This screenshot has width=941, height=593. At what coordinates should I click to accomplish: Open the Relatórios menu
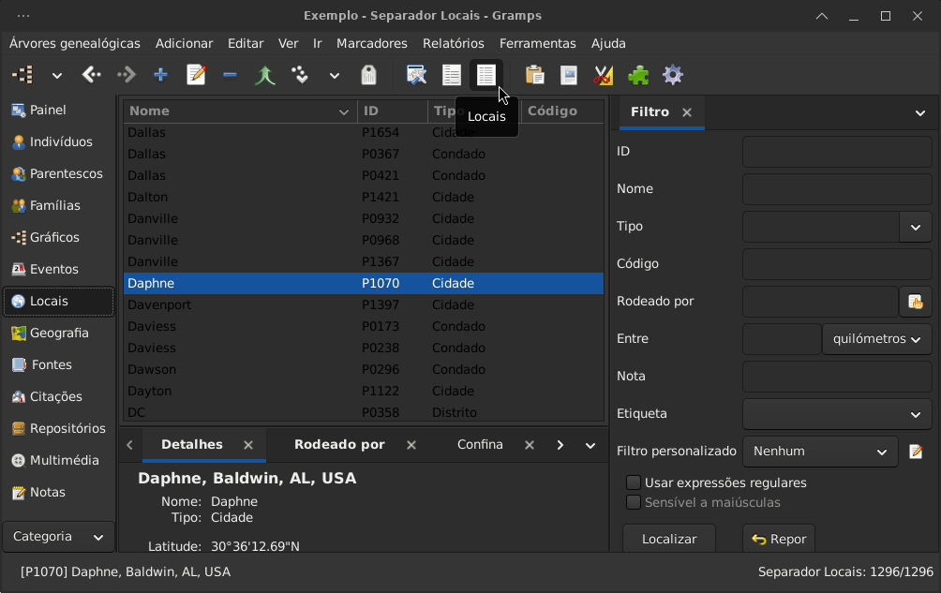pyautogui.click(x=453, y=43)
